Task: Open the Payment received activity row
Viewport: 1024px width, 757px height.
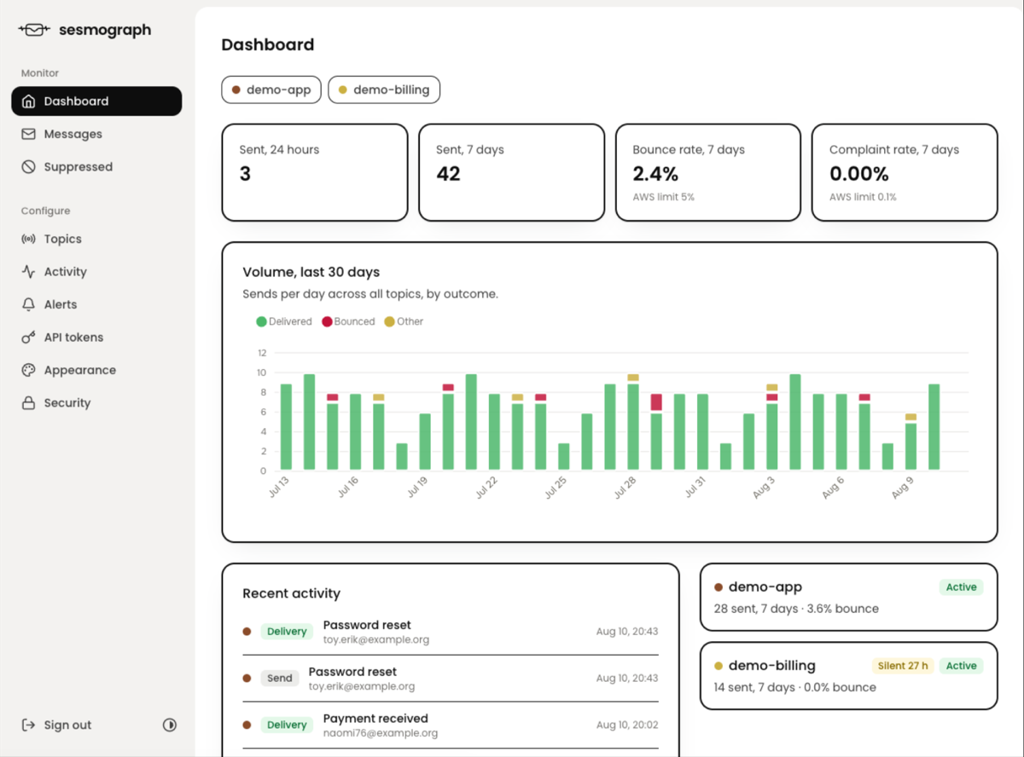Action: (x=451, y=725)
